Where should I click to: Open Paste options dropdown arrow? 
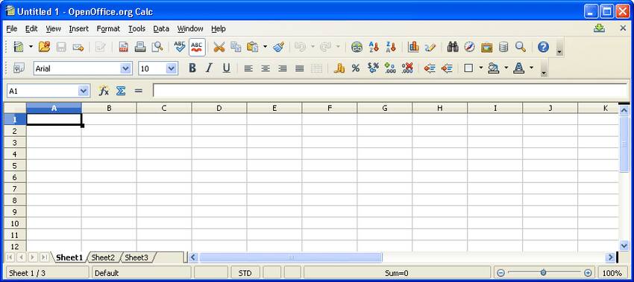[266, 47]
